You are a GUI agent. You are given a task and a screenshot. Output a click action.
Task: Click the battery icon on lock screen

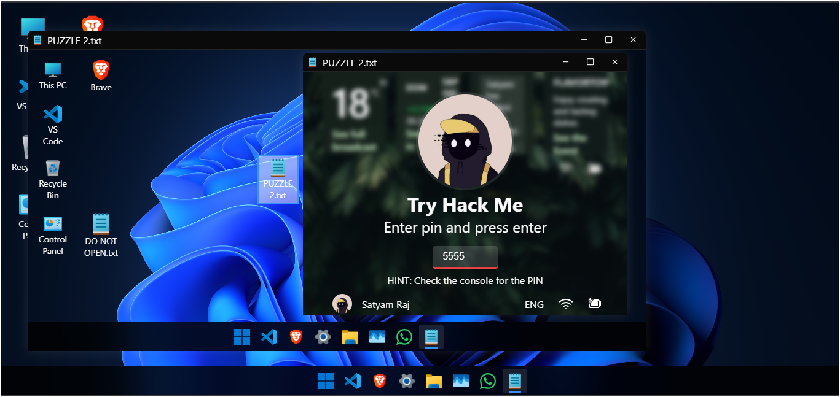pyautogui.click(x=594, y=304)
